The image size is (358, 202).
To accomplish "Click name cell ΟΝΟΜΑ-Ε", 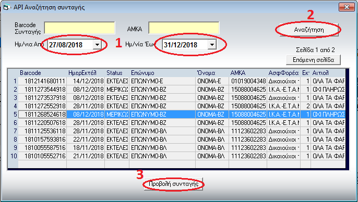I will tap(212, 81).
